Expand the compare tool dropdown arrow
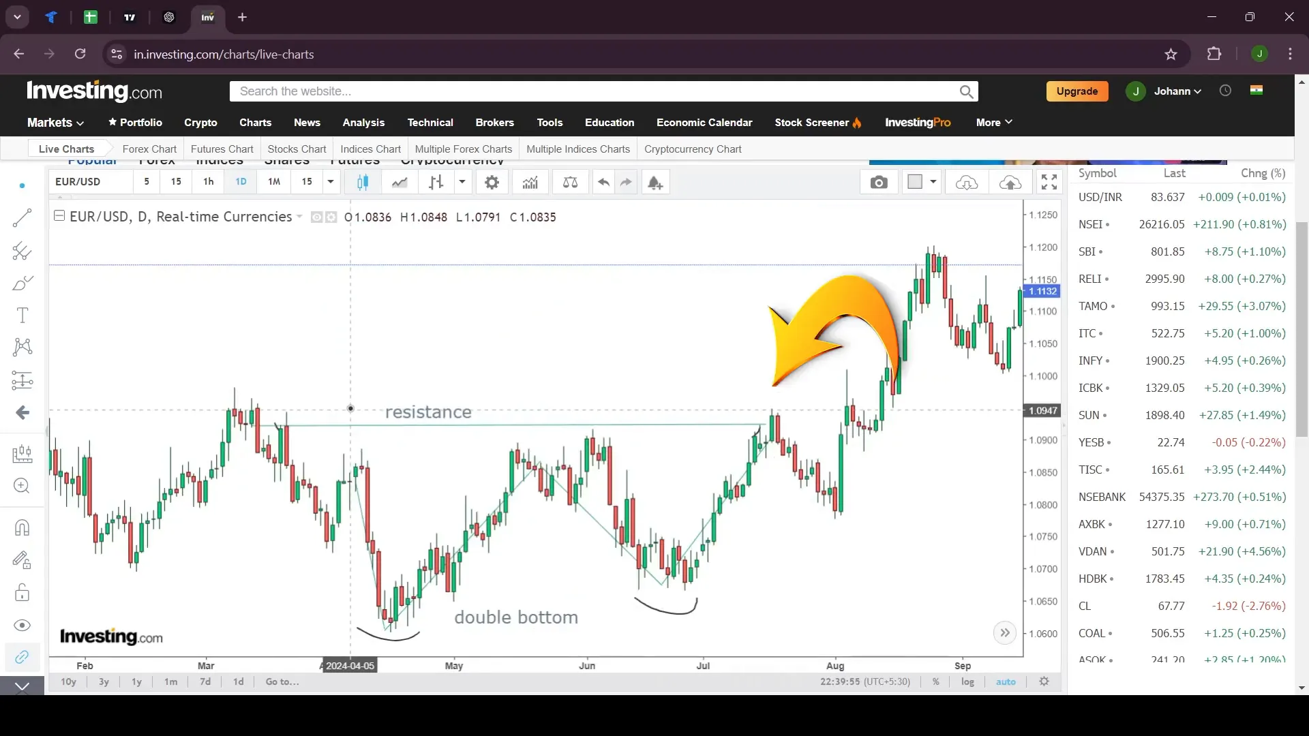Screen dimensions: 1309x736 [x=462, y=182]
